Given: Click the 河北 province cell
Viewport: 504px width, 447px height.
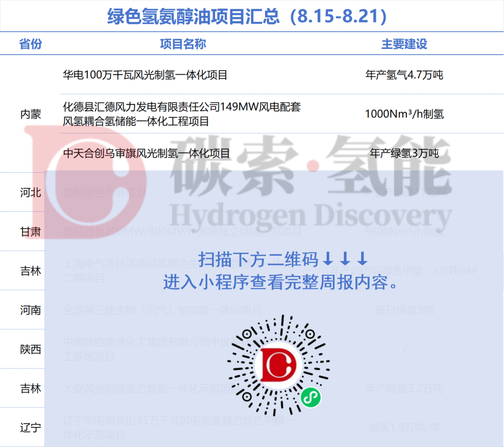Looking at the screenshot, I should [30, 193].
